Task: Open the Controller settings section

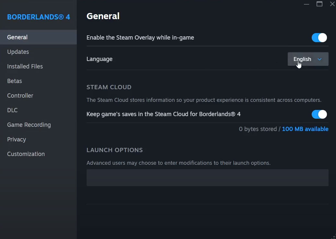Action: click(x=20, y=95)
